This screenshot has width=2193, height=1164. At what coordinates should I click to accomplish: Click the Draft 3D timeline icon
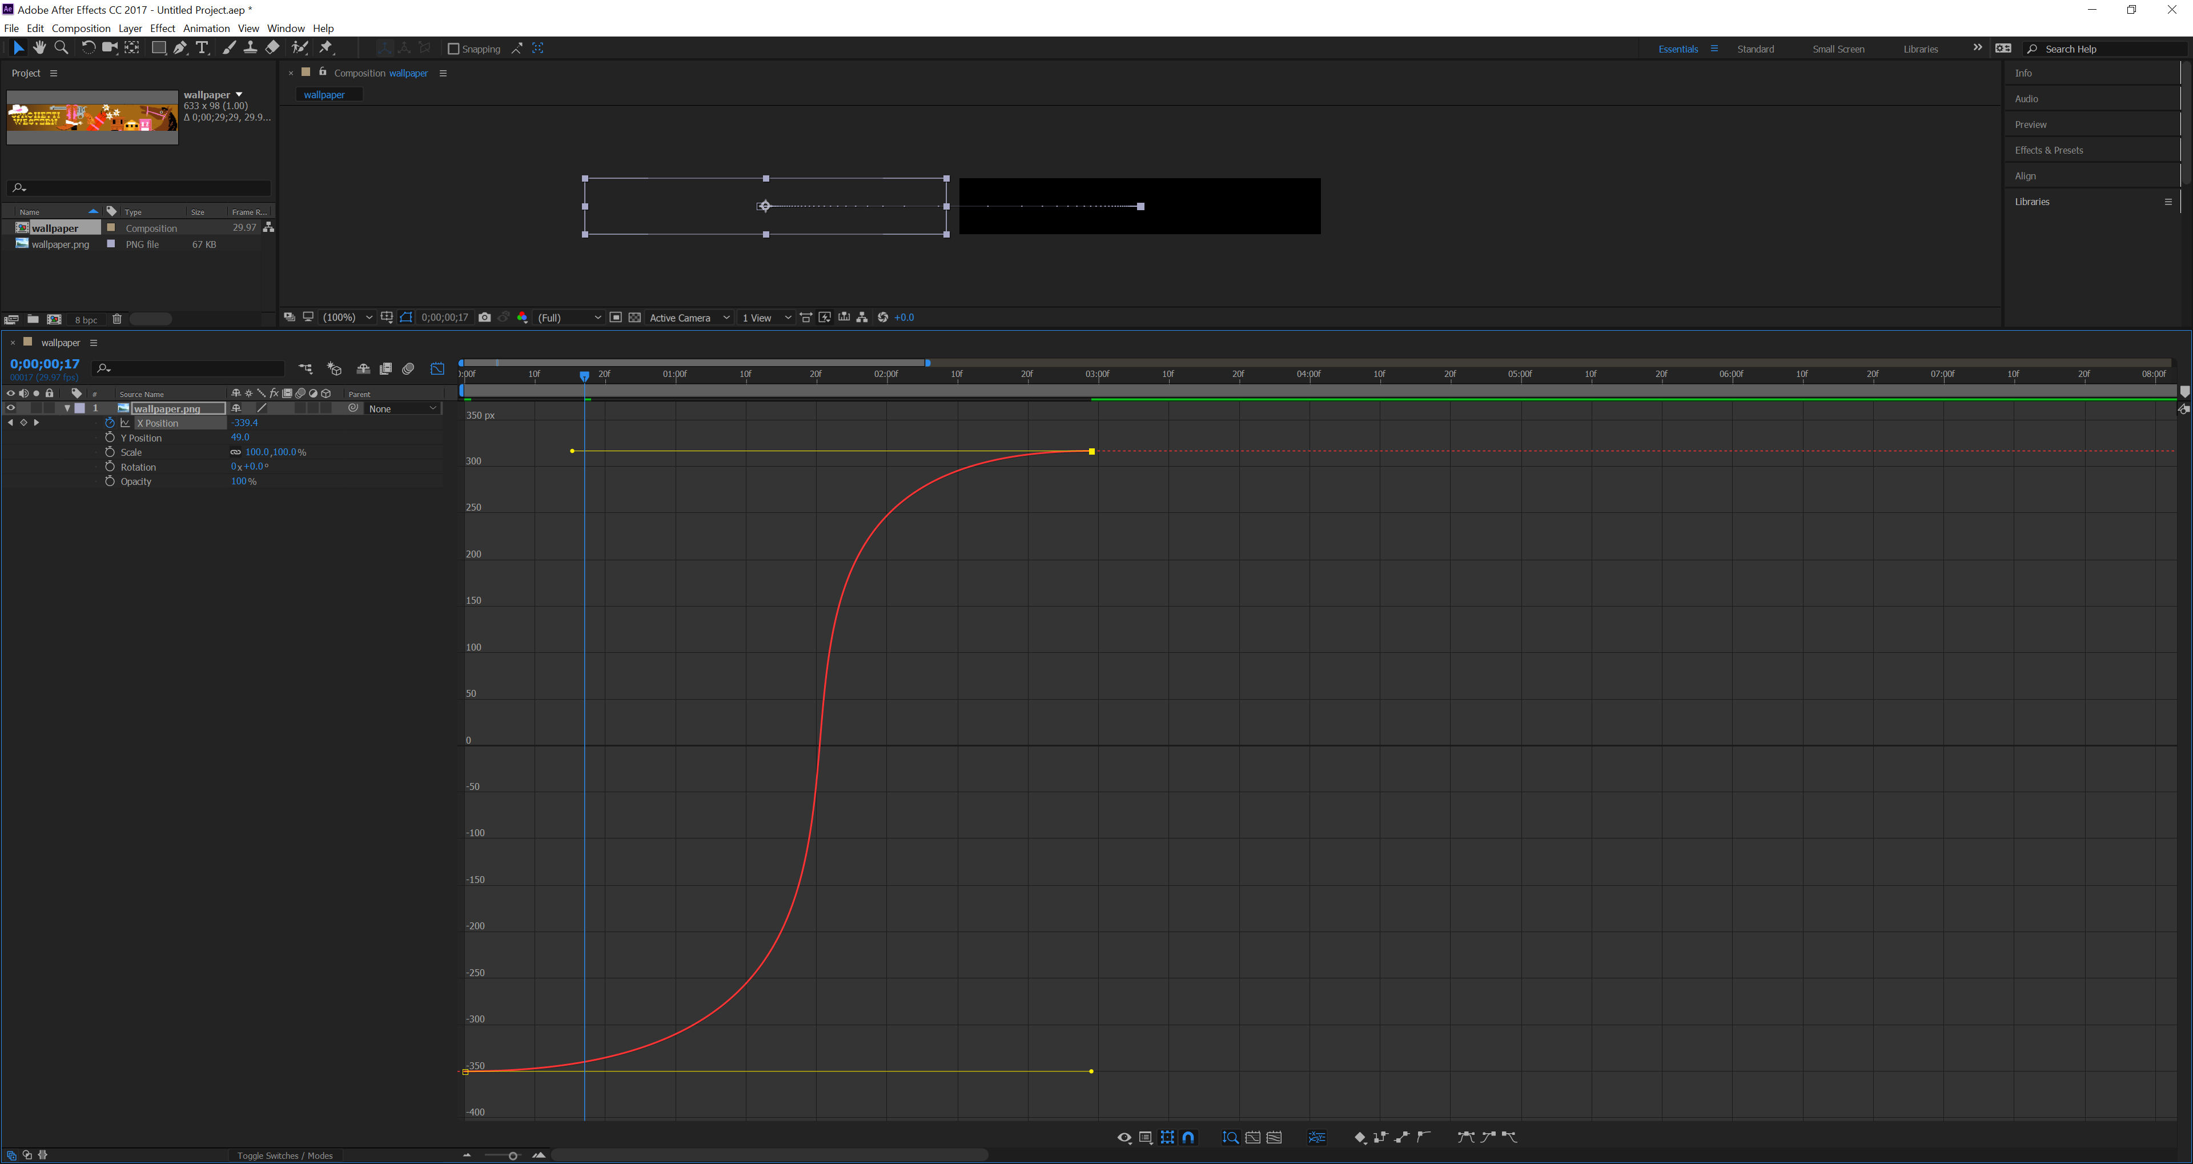tap(335, 369)
